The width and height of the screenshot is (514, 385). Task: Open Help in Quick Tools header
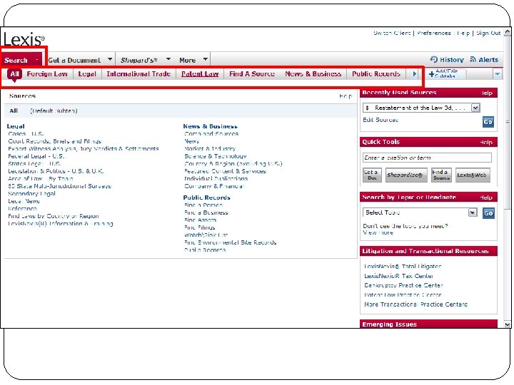point(486,142)
